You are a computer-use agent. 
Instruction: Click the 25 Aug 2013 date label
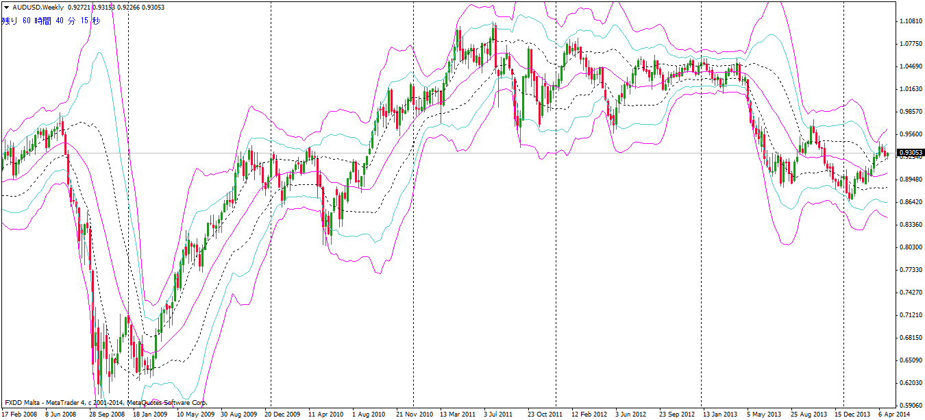809,415
